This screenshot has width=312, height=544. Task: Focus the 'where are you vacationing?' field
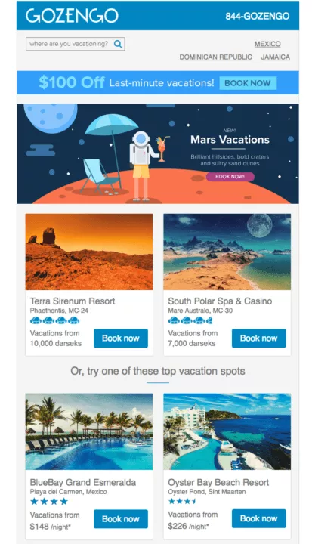pyautogui.click(x=70, y=44)
